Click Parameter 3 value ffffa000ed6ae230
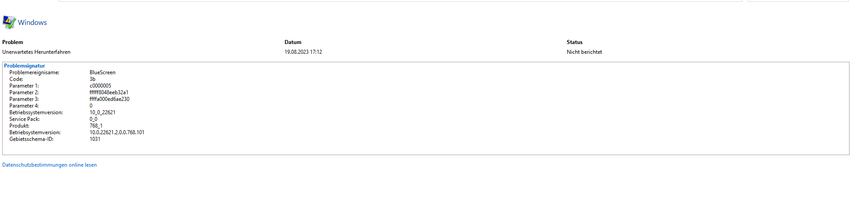The width and height of the screenshot is (854, 224). (x=109, y=99)
